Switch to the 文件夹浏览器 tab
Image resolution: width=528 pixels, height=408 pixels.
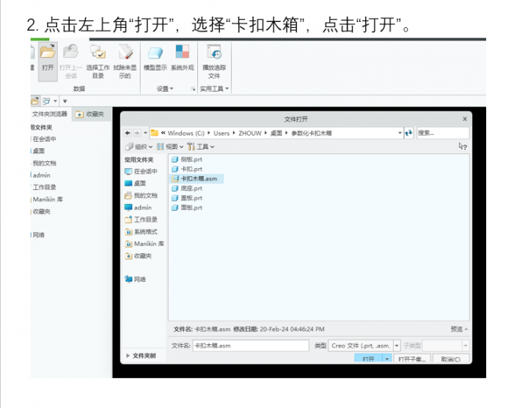coord(49,114)
